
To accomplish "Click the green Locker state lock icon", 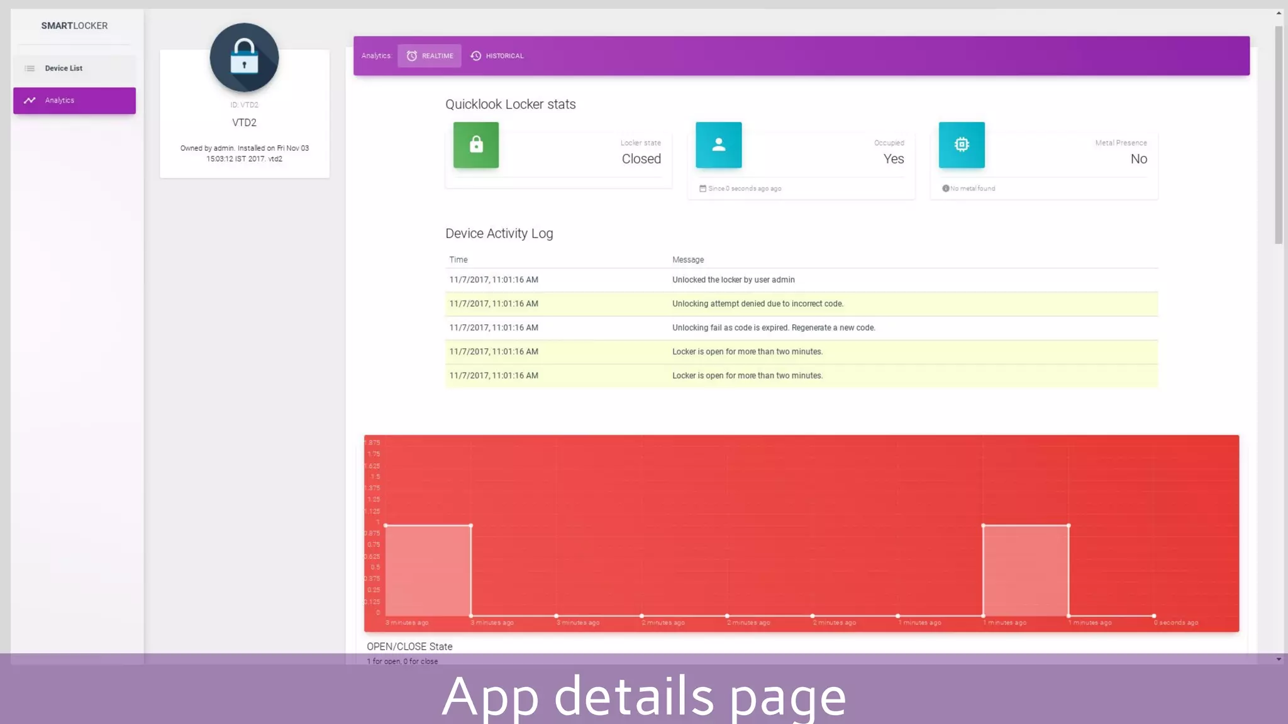I will click(476, 145).
